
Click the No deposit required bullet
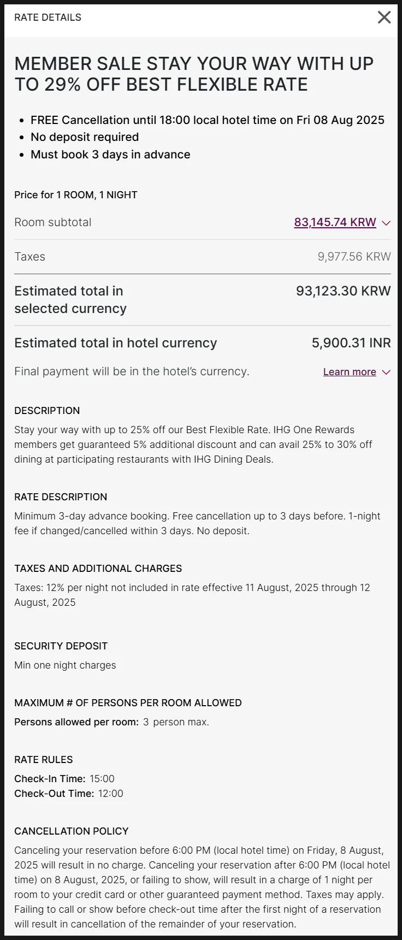85,137
